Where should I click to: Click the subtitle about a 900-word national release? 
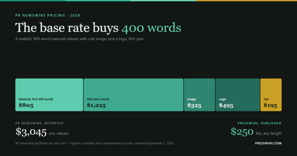(79, 39)
